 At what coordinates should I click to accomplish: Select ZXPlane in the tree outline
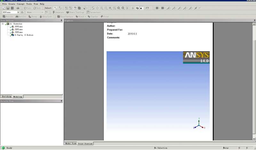click(x=19, y=29)
